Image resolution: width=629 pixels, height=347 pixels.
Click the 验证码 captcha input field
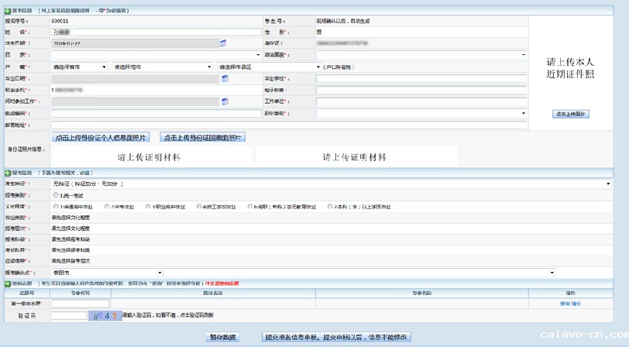pyautogui.click(x=69, y=315)
